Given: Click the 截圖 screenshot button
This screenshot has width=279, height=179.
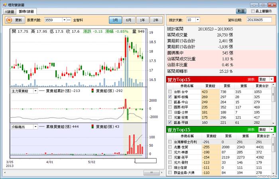Looking at the screenshot, I should [x=241, y=11].
